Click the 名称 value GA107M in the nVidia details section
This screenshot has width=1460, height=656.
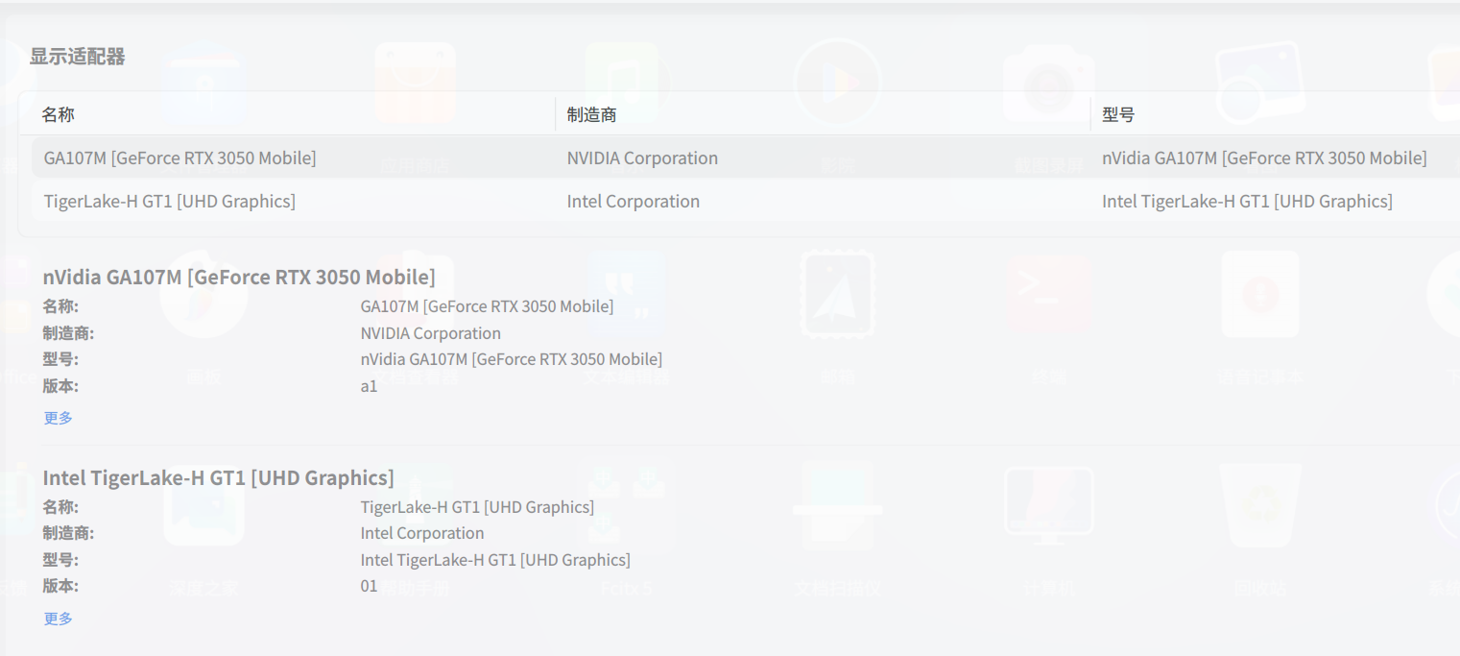(x=487, y=306)
